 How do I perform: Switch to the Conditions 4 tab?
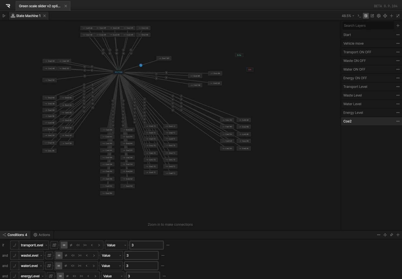(15, 235)
